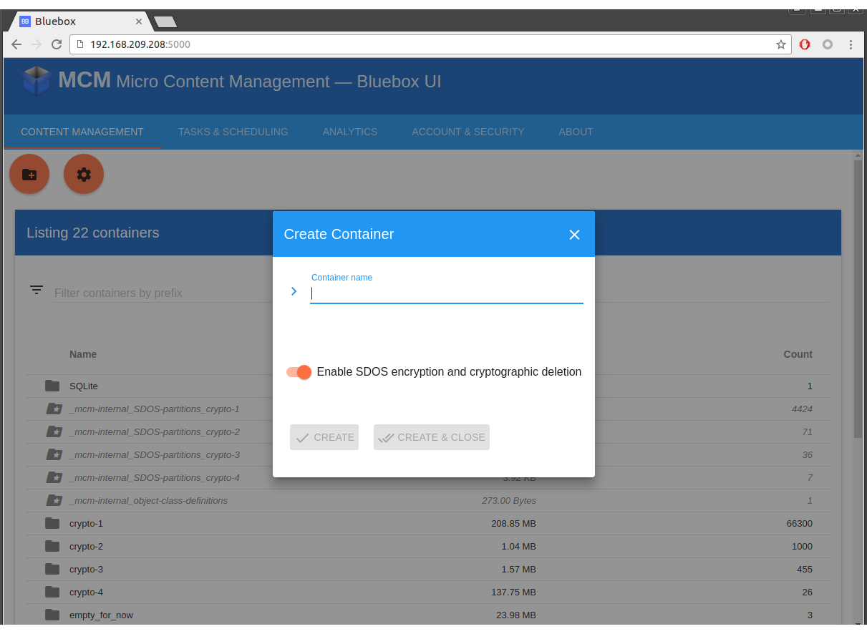867x634 pixels.
Task: Focus the Container name input field
Action: [447, 293]
